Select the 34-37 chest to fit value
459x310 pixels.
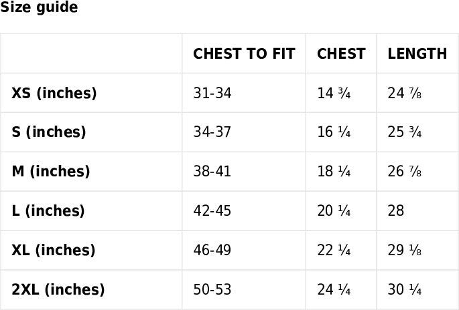click(212, 132)
